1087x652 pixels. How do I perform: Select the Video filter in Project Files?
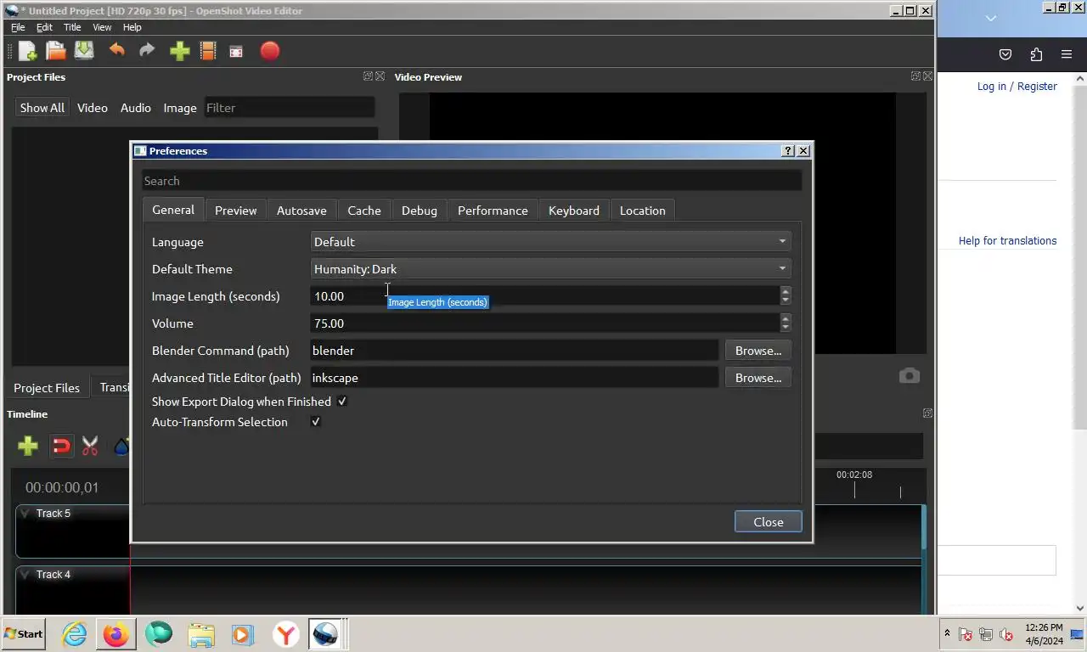click(93, 108)
